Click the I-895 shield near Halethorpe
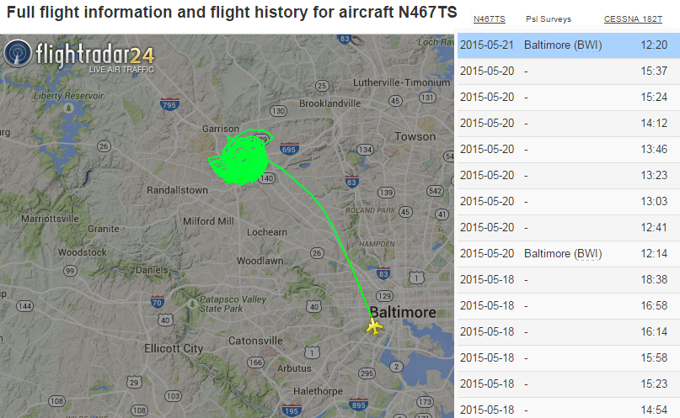The height and width of the screenshot is (418, 680). pyautogui.click(x=359, y=405)
